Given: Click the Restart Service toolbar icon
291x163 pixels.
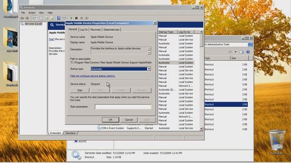Looking at the screenshot, I should pyautogui.click(x=87, y=18).
